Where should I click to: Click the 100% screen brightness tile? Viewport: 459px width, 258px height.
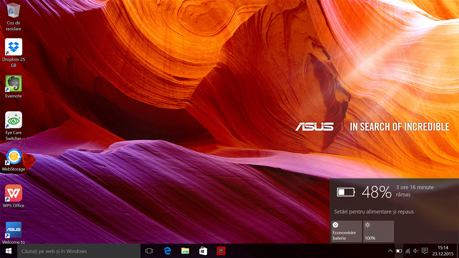[x=379, y=231]
